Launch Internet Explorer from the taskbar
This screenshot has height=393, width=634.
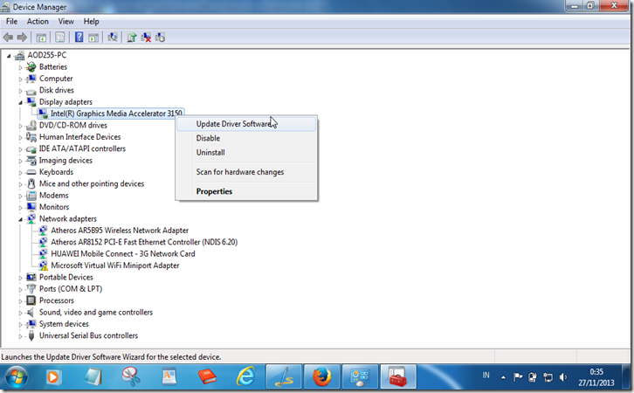click(x=245, y=376)
